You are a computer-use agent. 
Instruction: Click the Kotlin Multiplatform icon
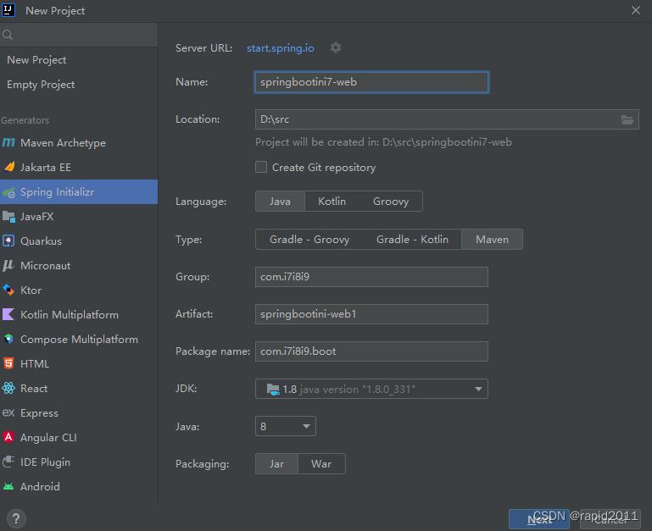[x=8, y=314]
